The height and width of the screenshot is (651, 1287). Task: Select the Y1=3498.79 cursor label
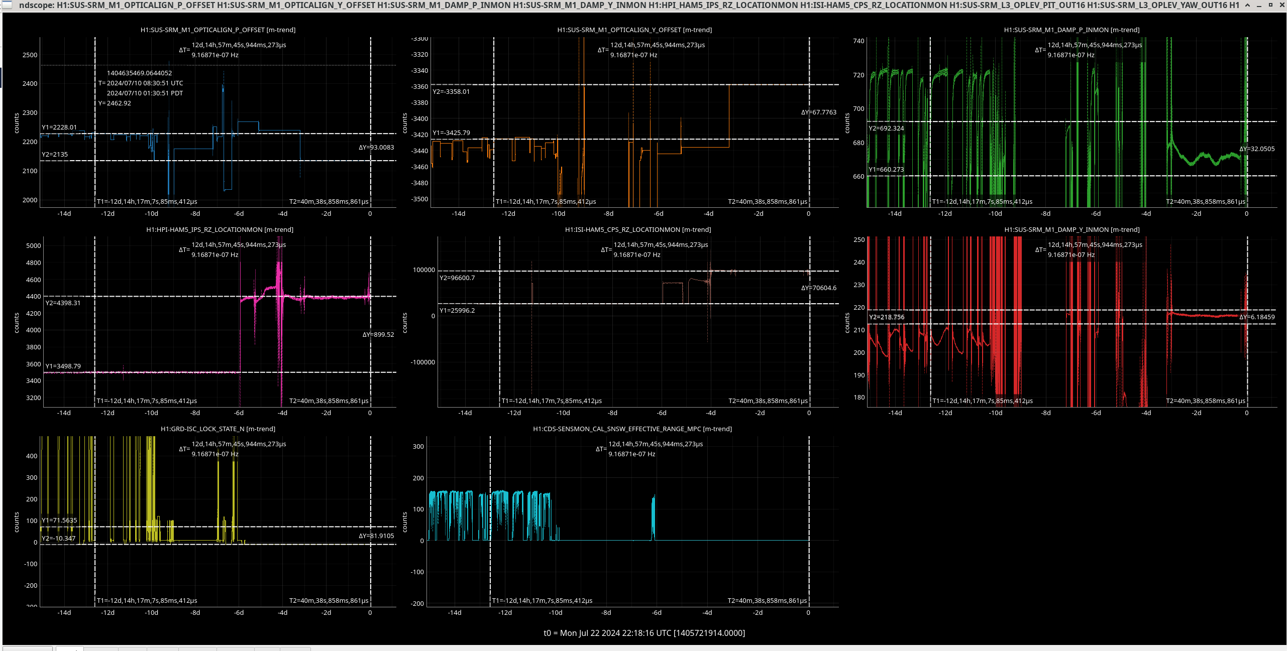(63, 366)
